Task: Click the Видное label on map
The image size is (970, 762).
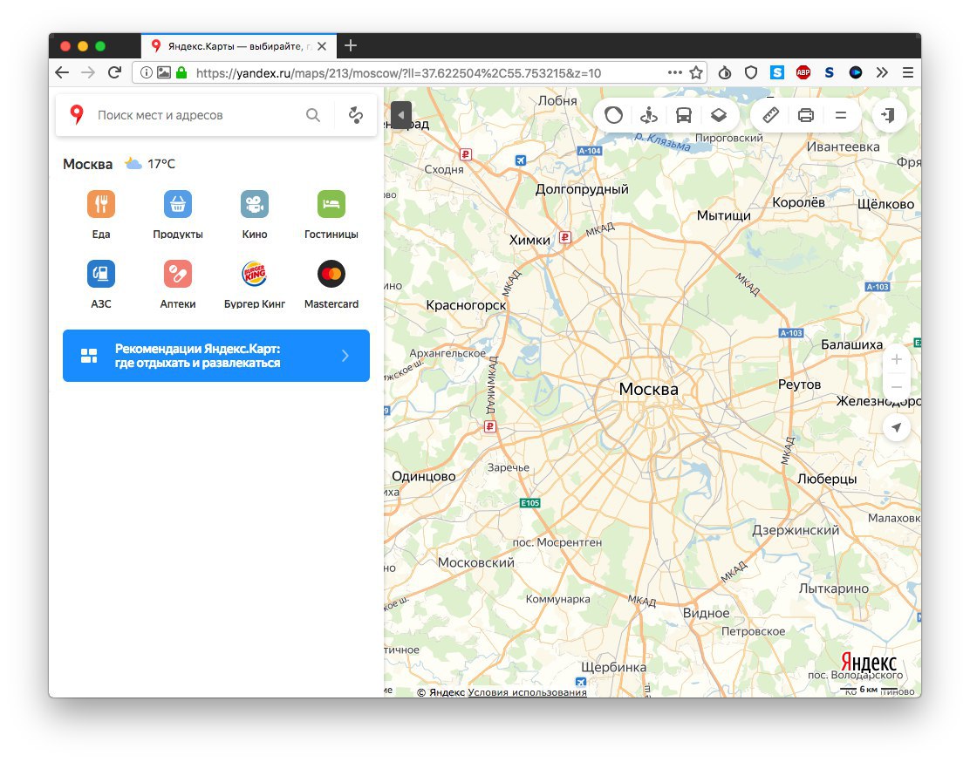Action: tap(707, 613)
